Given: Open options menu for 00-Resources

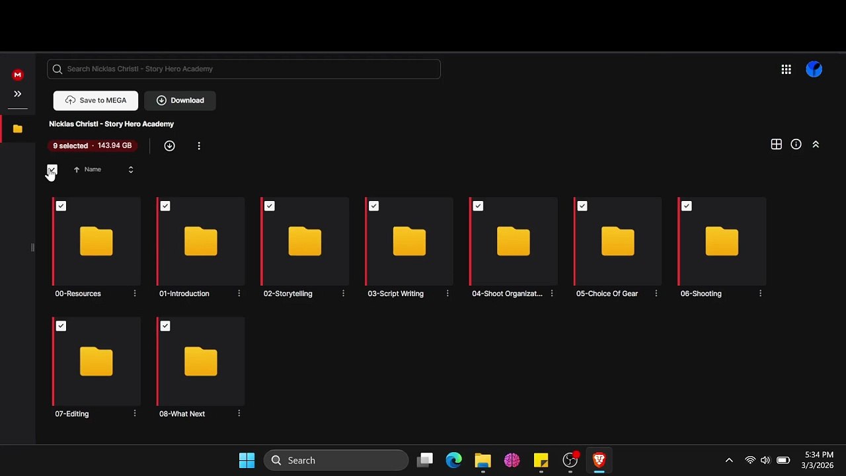Looking at the screenshot, I should click(x=135, y=294).
